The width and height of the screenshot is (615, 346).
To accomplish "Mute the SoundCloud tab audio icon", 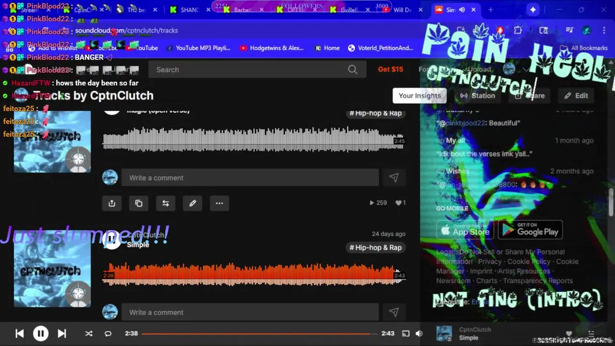I will (462, 10).
